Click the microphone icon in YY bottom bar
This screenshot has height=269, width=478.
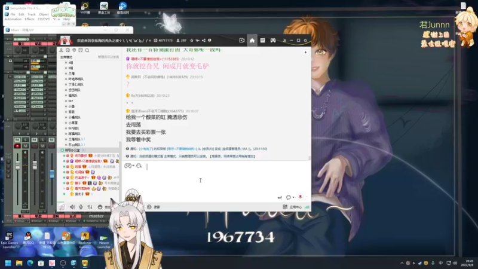(x=81, y=207)
